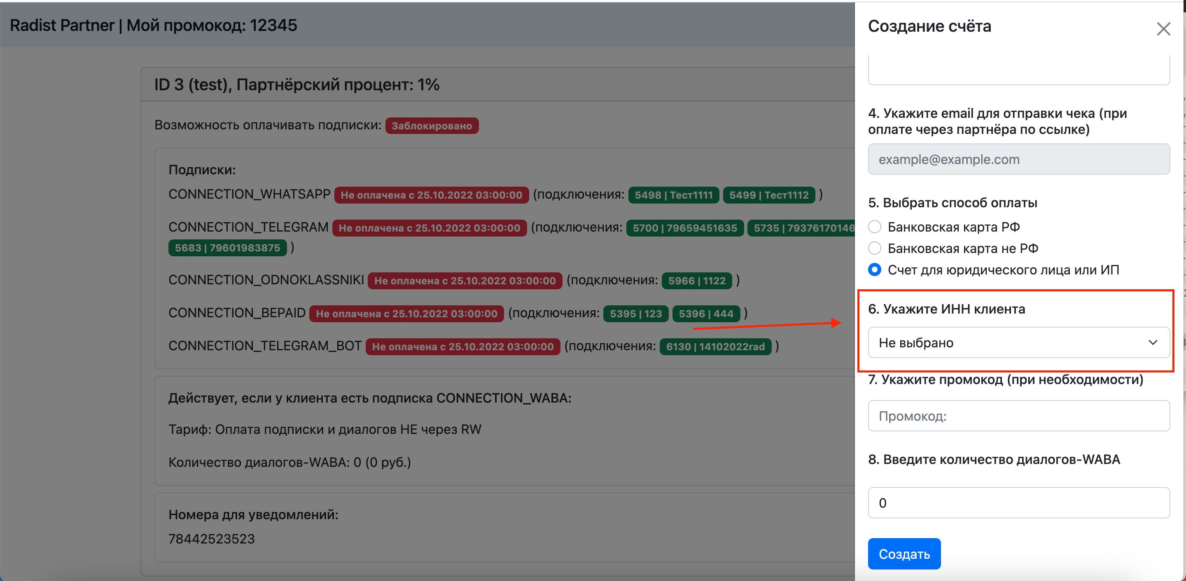Select Банковская карта РФ payment option
The width and height of the screenshot is (1186, 581).
[x=874, y=227]
